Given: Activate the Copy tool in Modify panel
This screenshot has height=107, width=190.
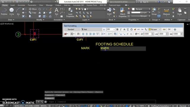Looking at the screenshot, I should click(33, 12).
